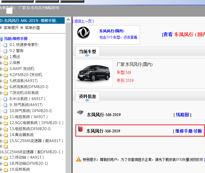Click the 菜单折叠 list icon
The height and width of the screenshot is (173, 205).
click(x=22, y=27)
